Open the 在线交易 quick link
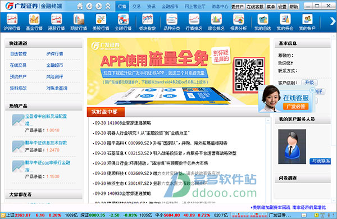Viewport: 337px width, 219px height. [19, 65]
